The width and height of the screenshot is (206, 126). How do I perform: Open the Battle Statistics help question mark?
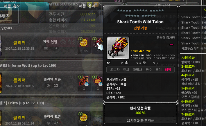pyautogui.click(x=83, y=4)
